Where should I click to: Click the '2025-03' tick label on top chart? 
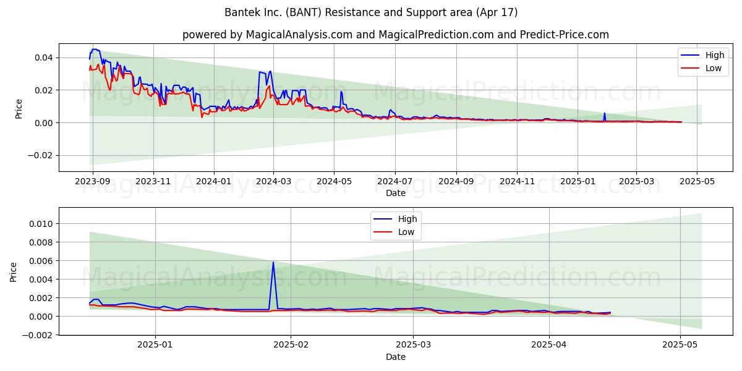point(636,181)
